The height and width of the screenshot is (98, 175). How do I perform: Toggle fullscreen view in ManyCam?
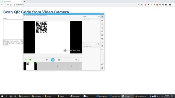79,60
